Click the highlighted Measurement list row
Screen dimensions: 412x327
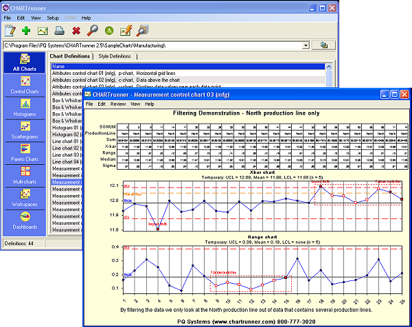click(67, 182)
